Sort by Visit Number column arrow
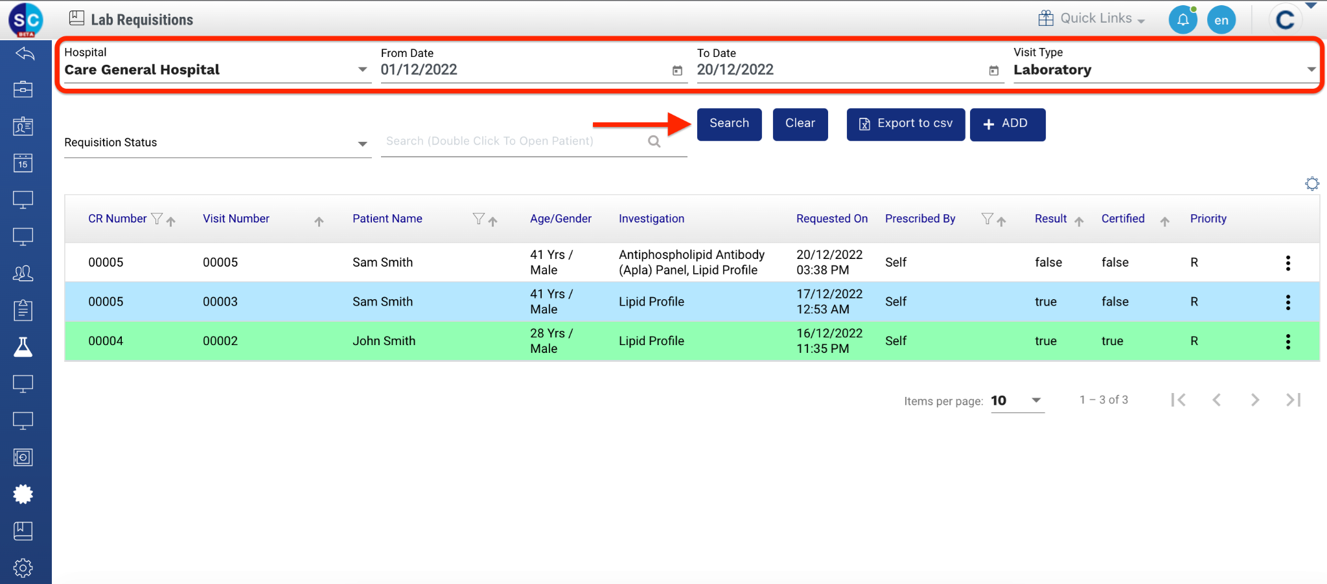Screen dimensions: 1327x584 point(319,221)
